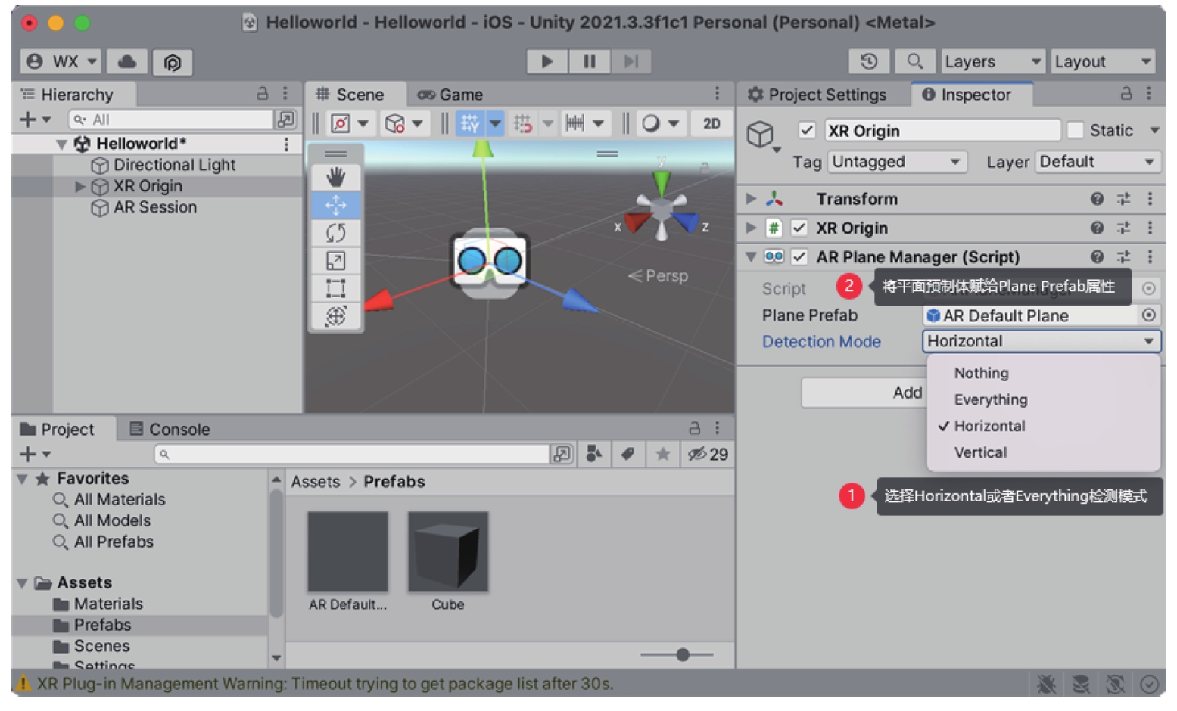The height and width of the screenshot is (711, 1177).
Task: Toggle hidden packages count 29
Action: coord(707,454)
